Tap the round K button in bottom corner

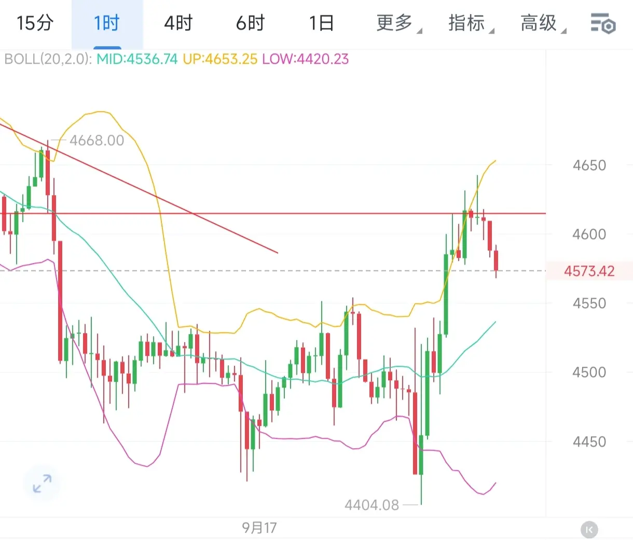[589, 530]
